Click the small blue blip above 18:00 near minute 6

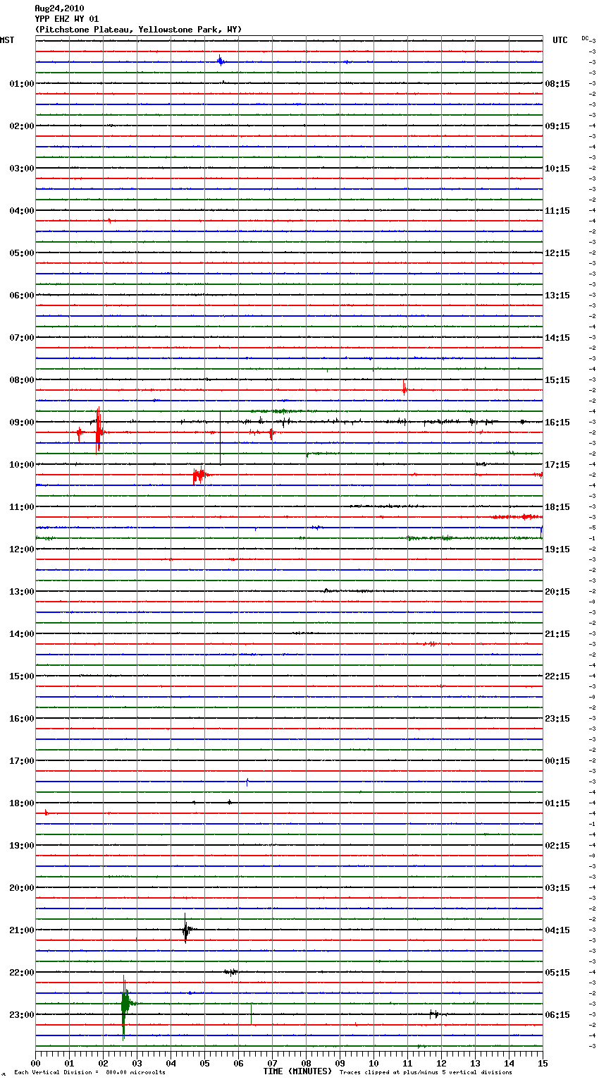point(247,781)
